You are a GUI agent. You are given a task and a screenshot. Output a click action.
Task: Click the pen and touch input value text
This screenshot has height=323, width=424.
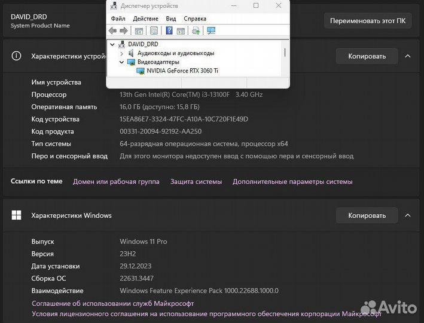pos(237,156)
